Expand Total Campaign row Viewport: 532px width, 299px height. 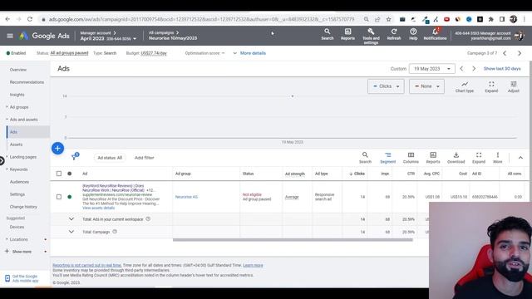(71, 232)
